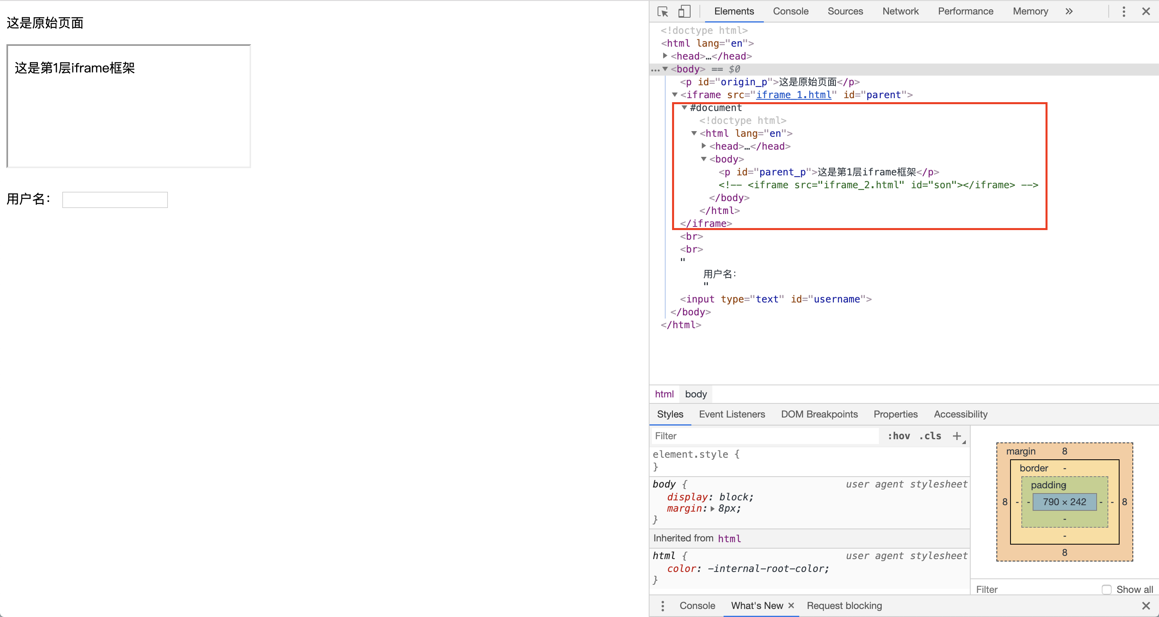1159x617 pixels.
Task: Open the DevTools customize menu
Action: pos(1124,11)
